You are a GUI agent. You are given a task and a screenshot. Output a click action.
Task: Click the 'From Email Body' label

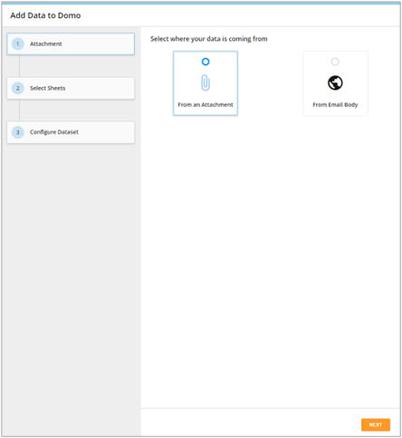(x=335, y=105)
